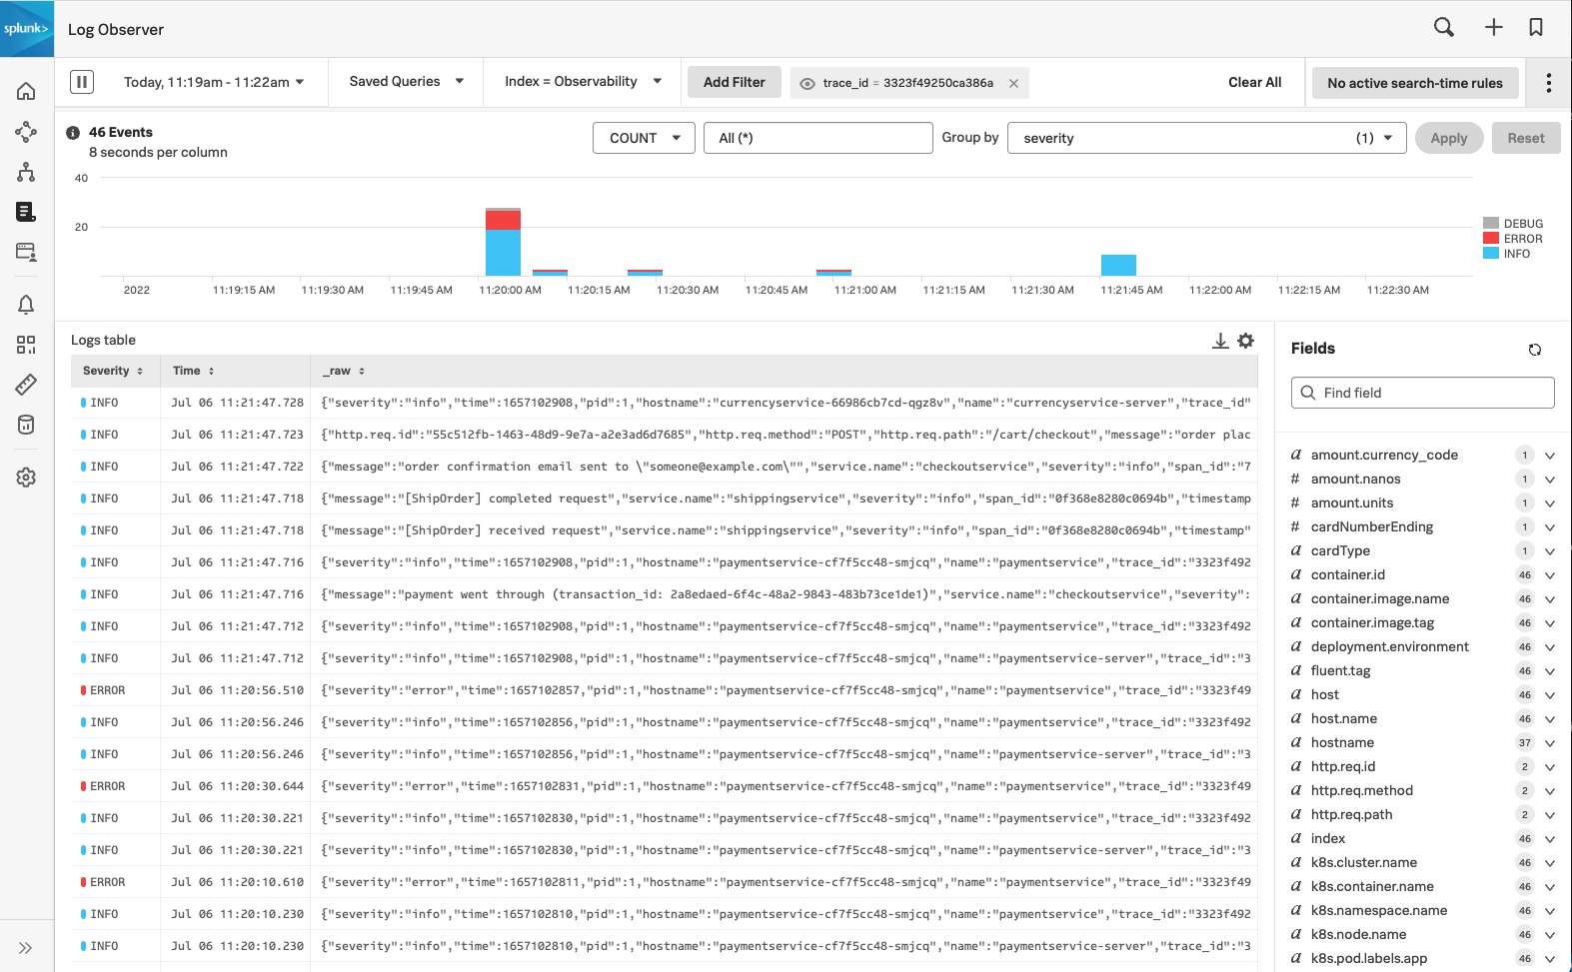Click Add Filter button
1572x972 pixels.
[735, 83]
